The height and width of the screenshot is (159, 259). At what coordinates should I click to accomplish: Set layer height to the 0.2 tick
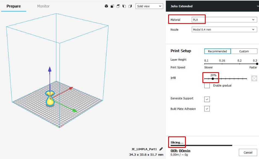[x=239, y=64]
